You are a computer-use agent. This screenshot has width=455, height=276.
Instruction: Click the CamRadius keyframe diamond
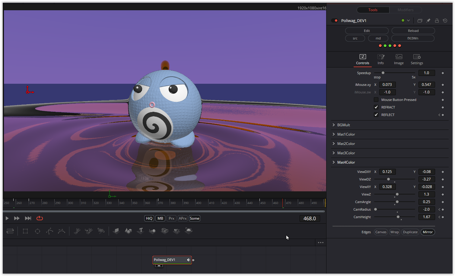pos(443,209)
